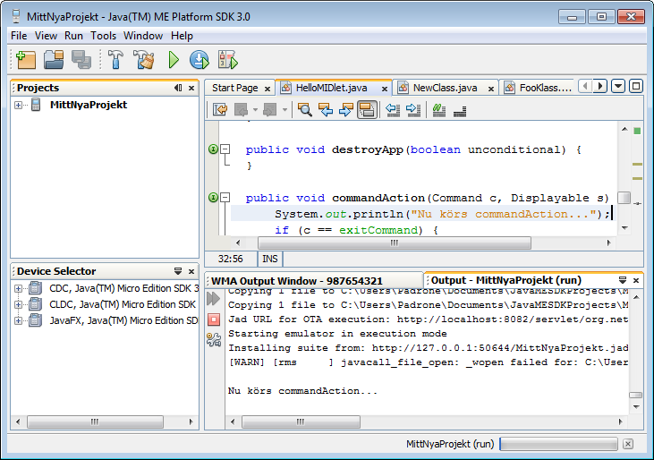
Task: Expand the CLDC platform tree node
Action: 18,304
